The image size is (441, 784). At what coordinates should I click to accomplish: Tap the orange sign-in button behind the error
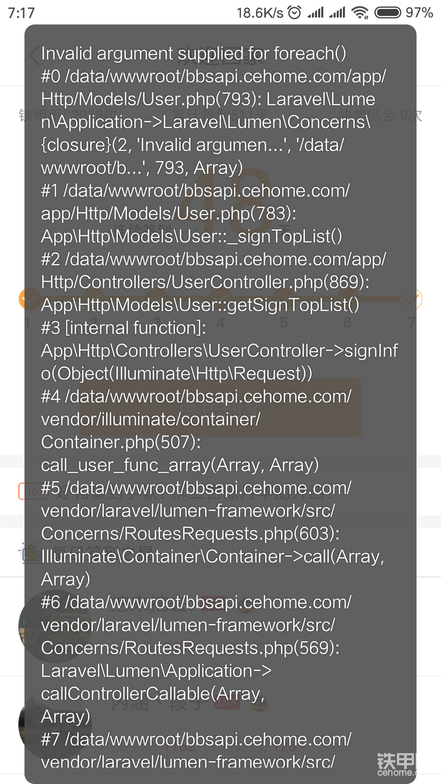220,407
